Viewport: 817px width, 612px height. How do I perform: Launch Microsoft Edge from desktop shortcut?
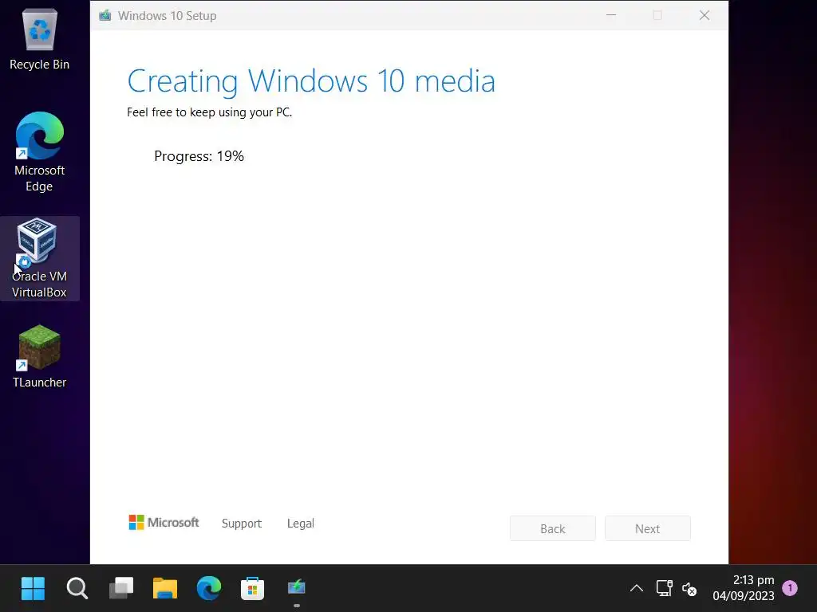tap(40, 151)
